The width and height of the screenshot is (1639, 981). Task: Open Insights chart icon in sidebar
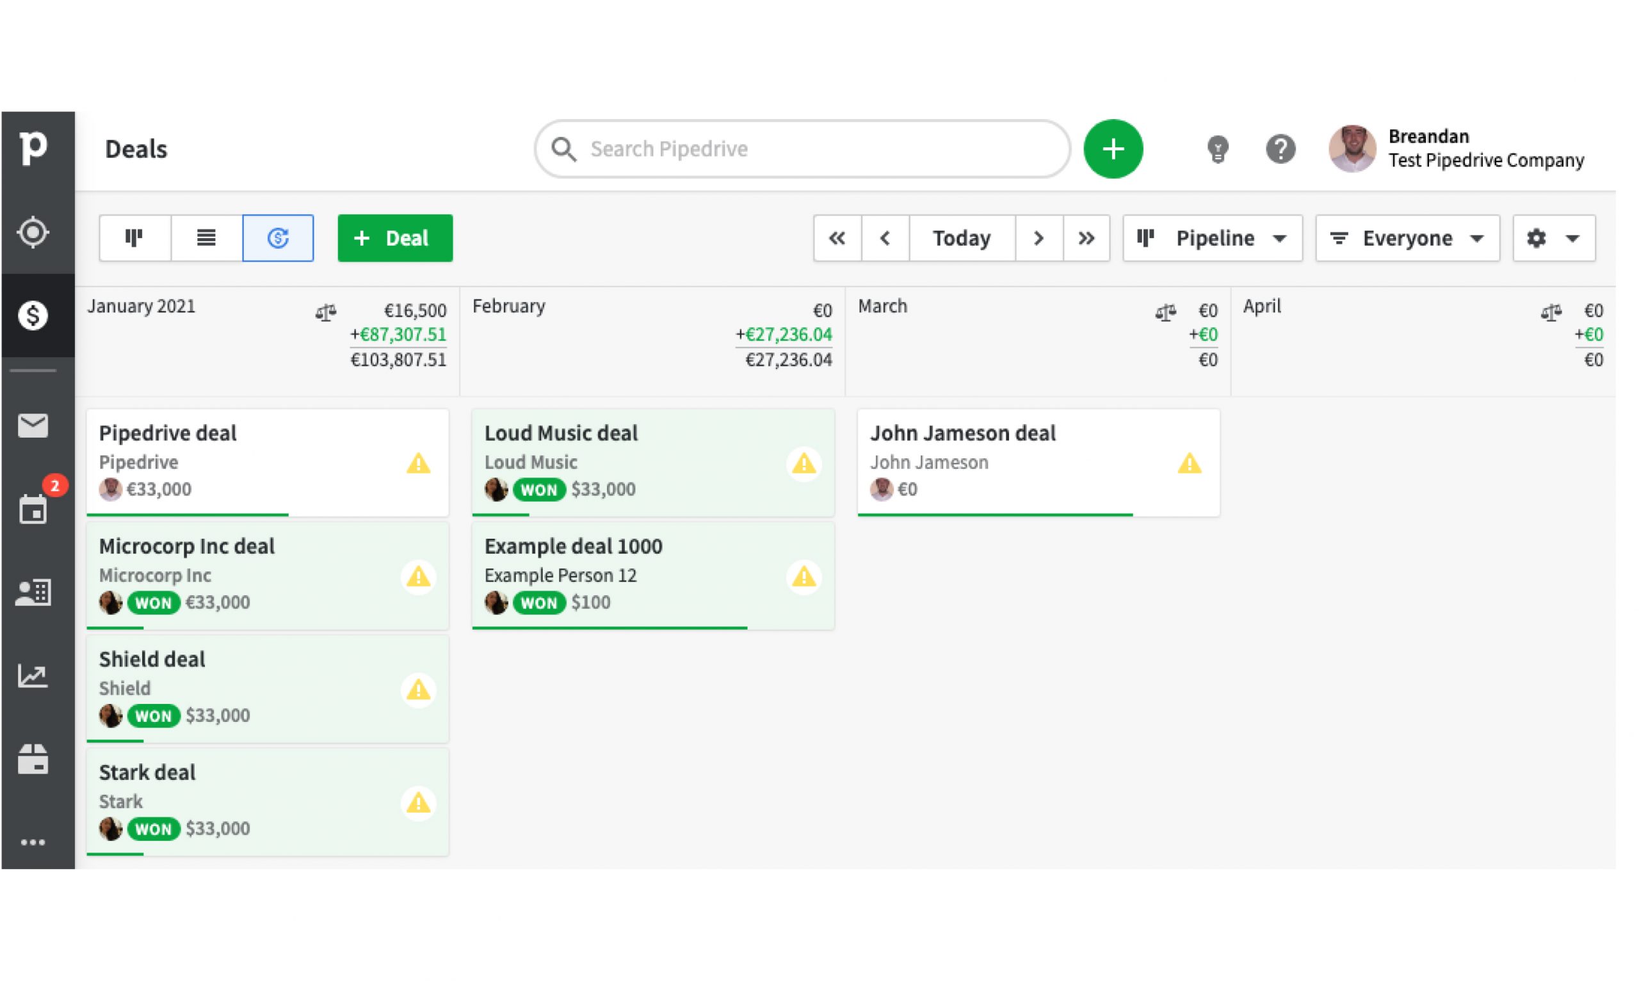tap(33, 676)
